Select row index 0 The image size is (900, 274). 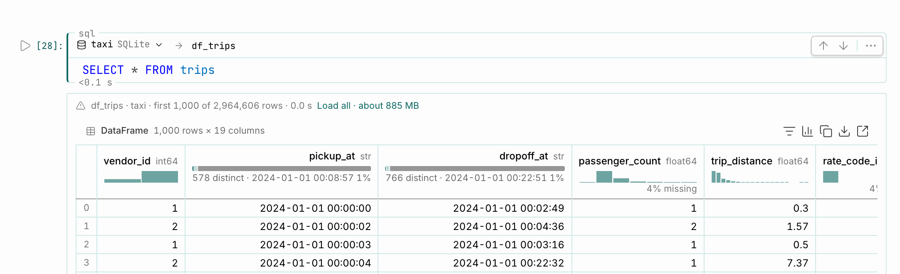click(87, 208)
